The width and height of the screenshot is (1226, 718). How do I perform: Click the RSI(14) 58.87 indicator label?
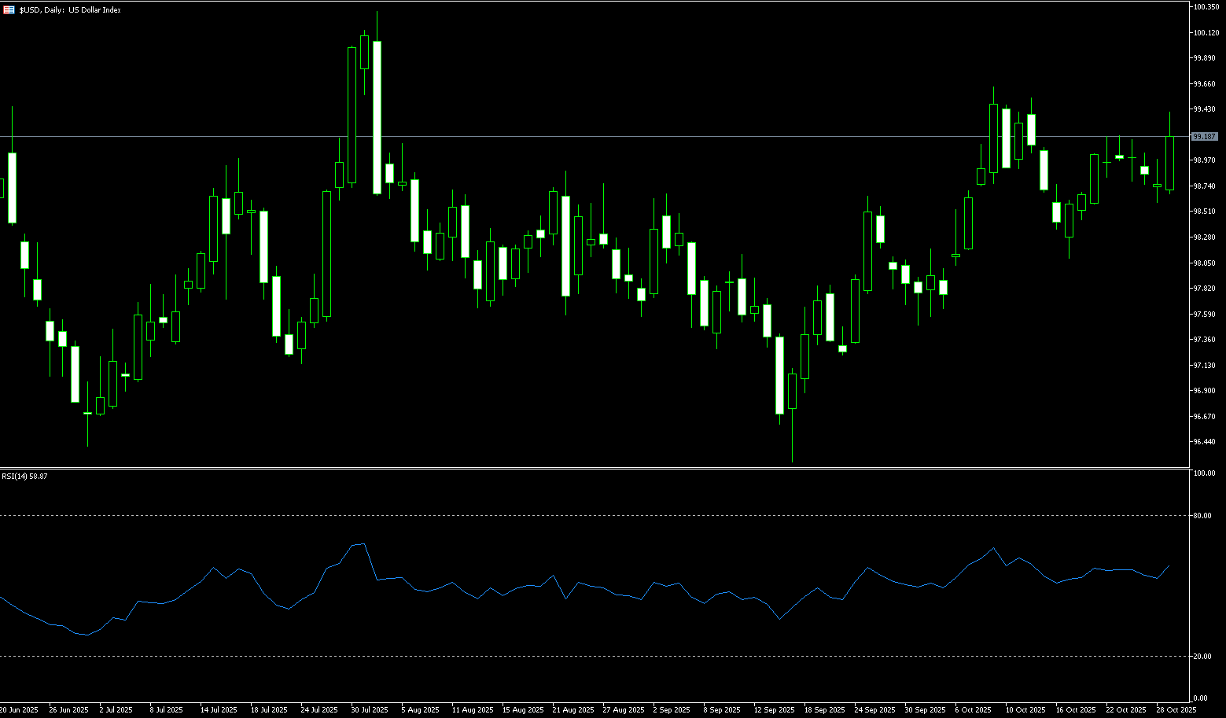pos(24,477)
